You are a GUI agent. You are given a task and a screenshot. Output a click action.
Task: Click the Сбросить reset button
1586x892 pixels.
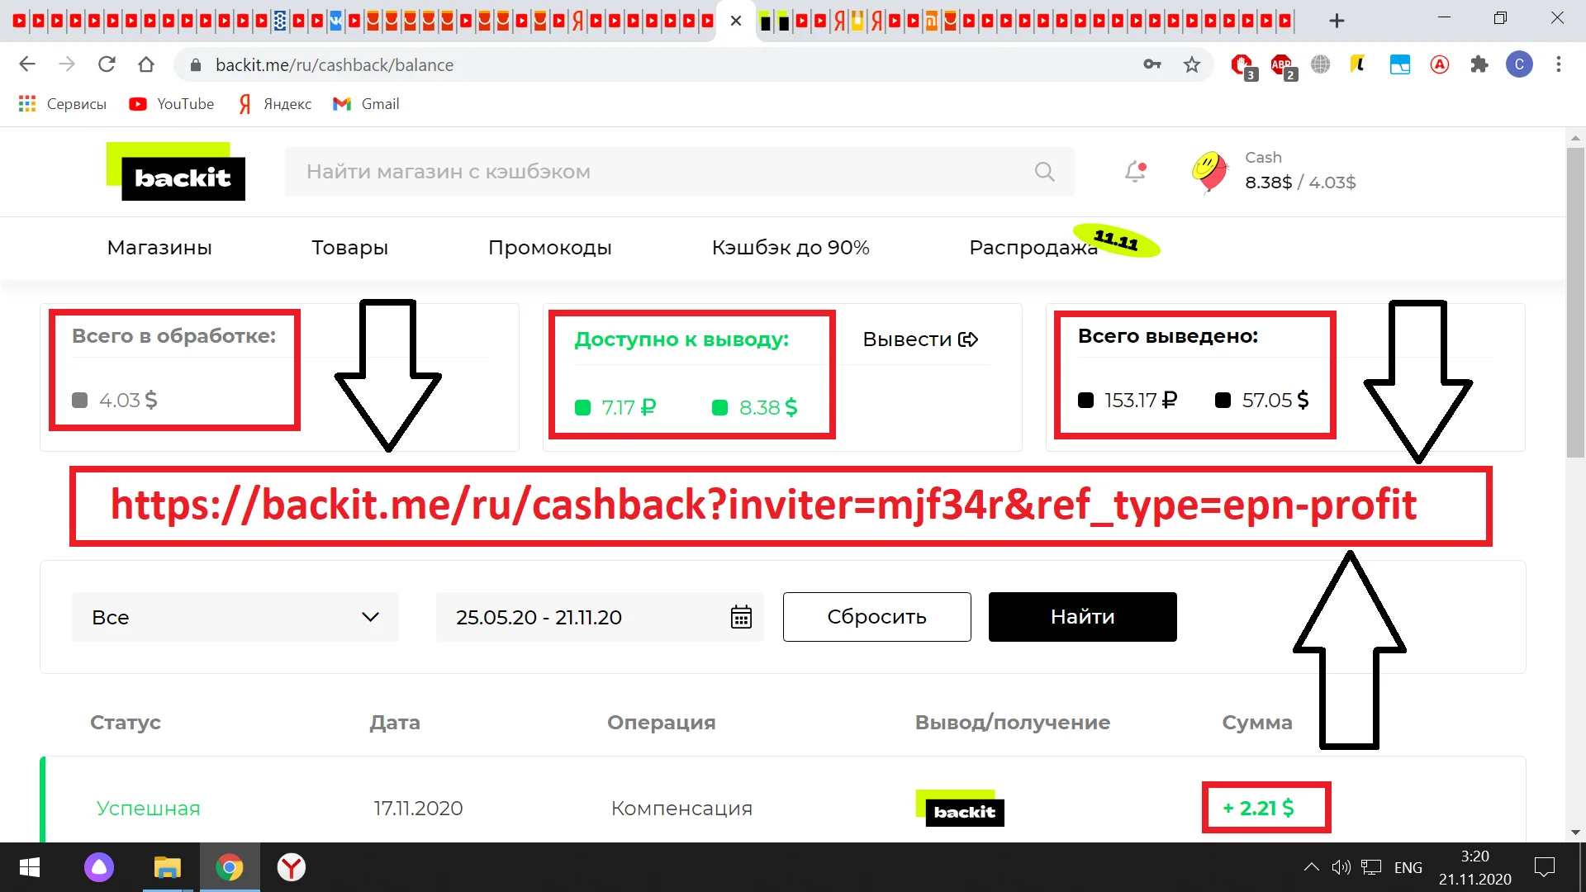pos(876,617)
